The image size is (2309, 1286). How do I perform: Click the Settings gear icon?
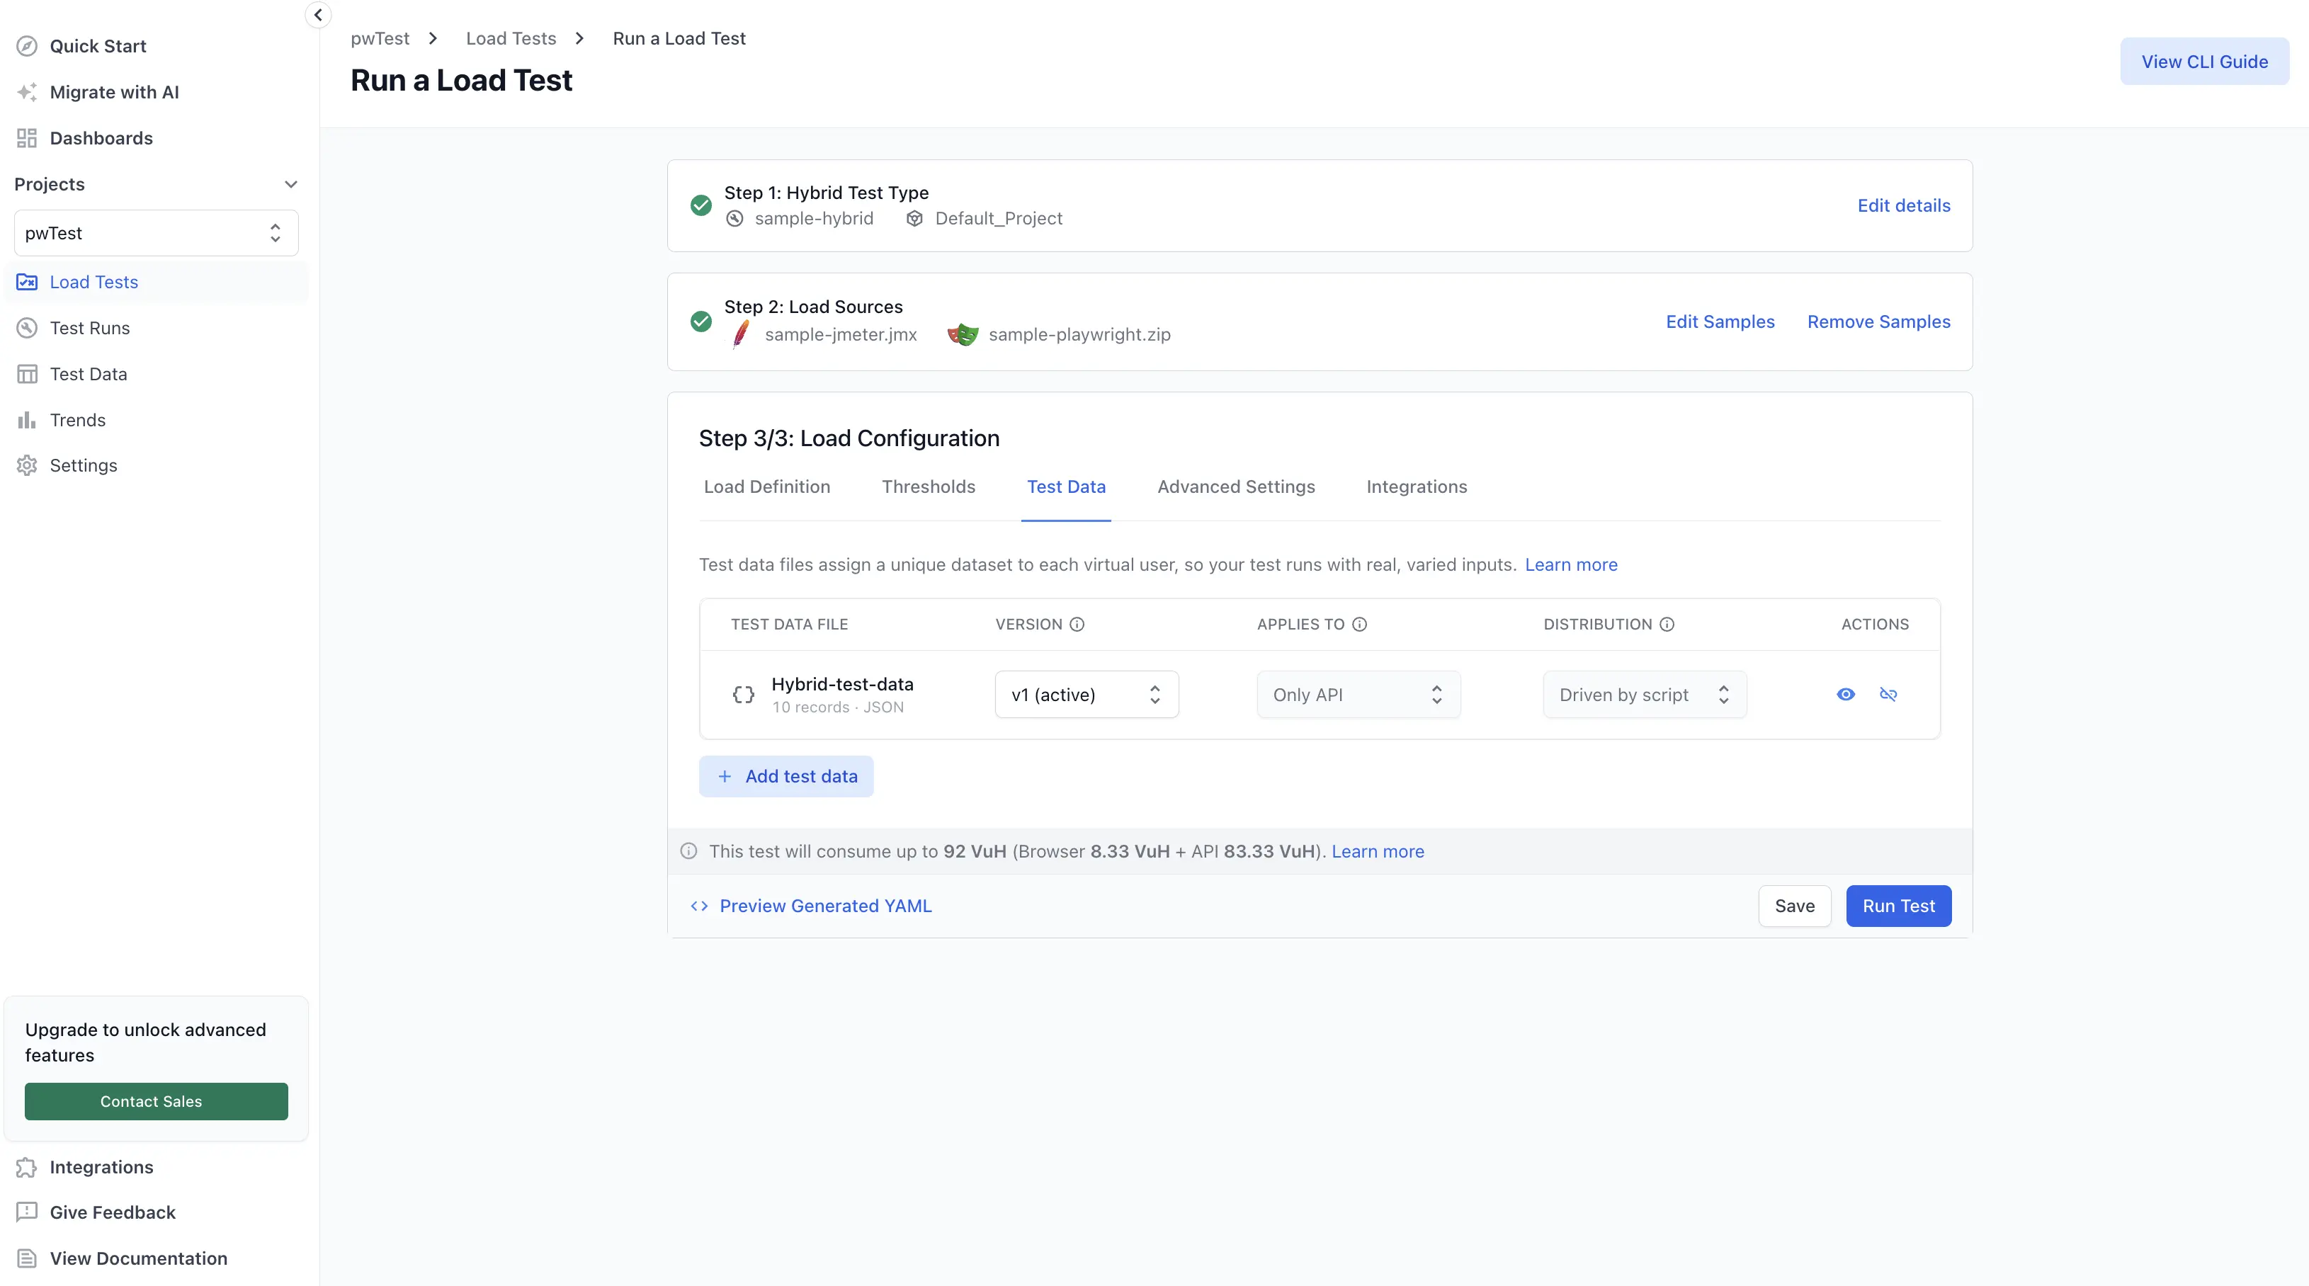click(x=27, y=465)
